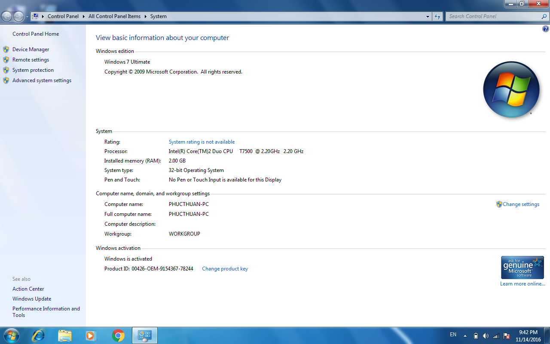The width and height of the screenshot is (550, 344).
Task: Open System protection settings
Action: pos(32,70)
